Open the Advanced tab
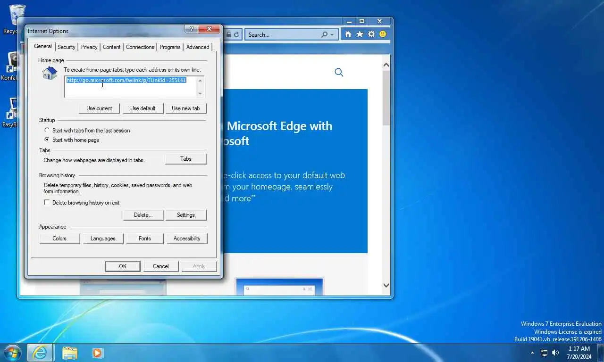This screenshot has width=604, height=362. 198,47
